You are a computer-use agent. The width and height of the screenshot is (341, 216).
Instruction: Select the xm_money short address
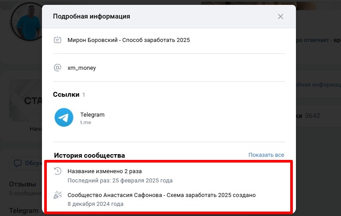(x=82, y=68)
